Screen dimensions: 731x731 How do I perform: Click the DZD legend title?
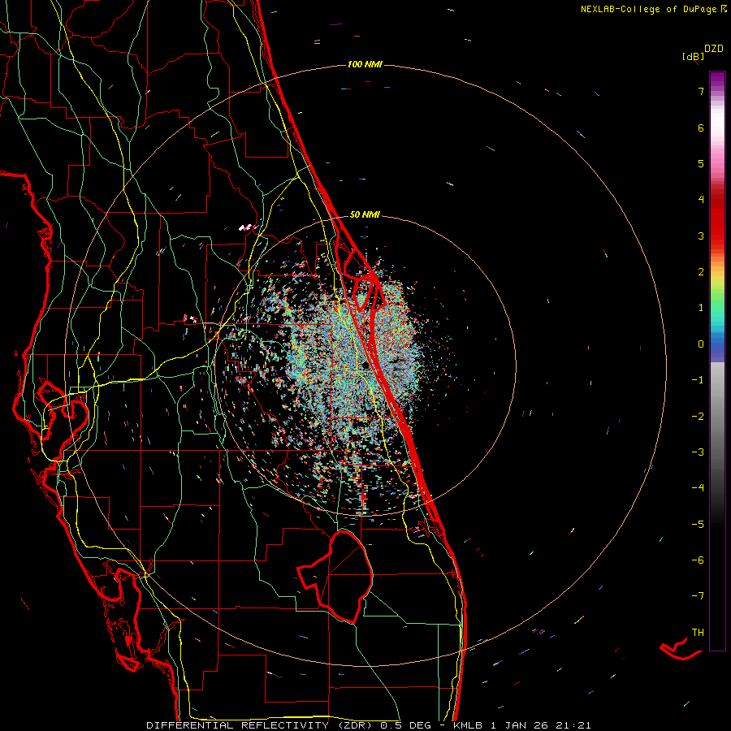click(x=714, y=49)
